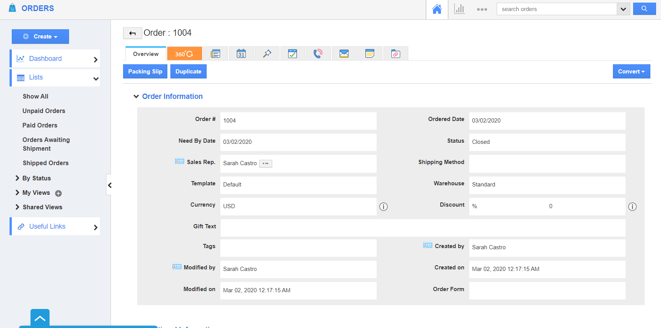Open the reports bar chart icon

click(x=459, y=9)
